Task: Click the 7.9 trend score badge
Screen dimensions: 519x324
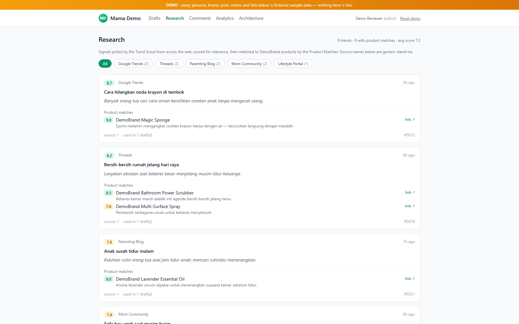Action: coord(109,242)
